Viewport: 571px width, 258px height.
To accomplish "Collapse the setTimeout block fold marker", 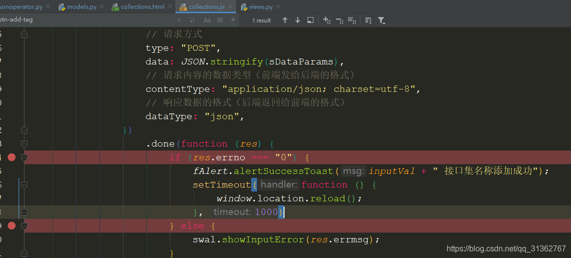I will 24,185.
